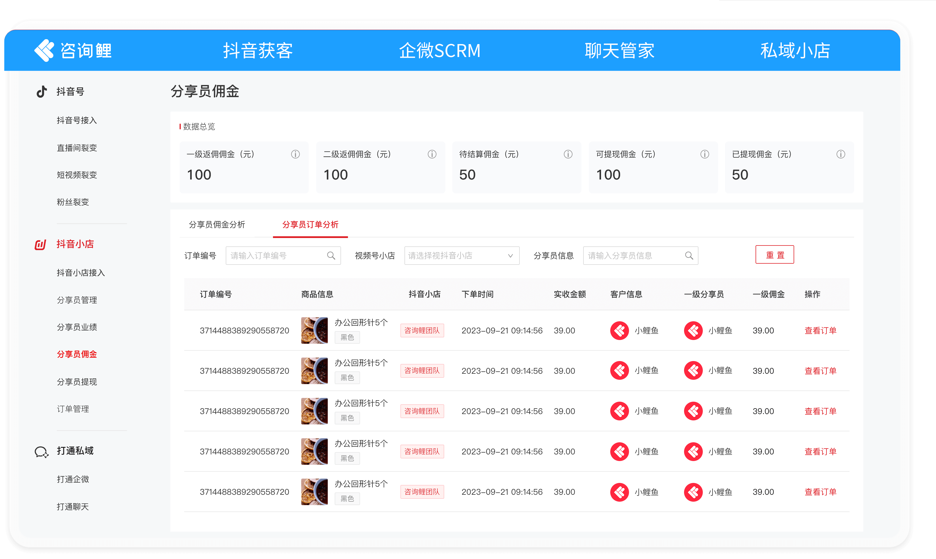Open 私域小店 top navigation menu

coord(795,50)
